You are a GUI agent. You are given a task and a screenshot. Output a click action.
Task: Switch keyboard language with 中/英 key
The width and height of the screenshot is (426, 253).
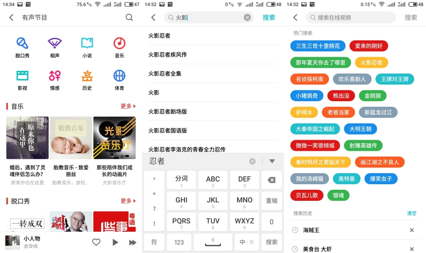247,242
